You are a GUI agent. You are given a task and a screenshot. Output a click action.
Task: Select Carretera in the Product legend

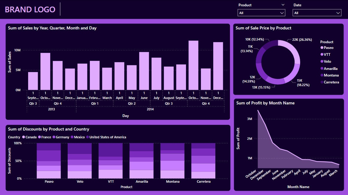[x=331, y=82]
